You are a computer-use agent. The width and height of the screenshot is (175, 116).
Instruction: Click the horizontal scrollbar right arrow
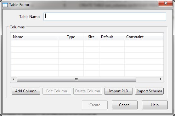(x=161, y=79)
